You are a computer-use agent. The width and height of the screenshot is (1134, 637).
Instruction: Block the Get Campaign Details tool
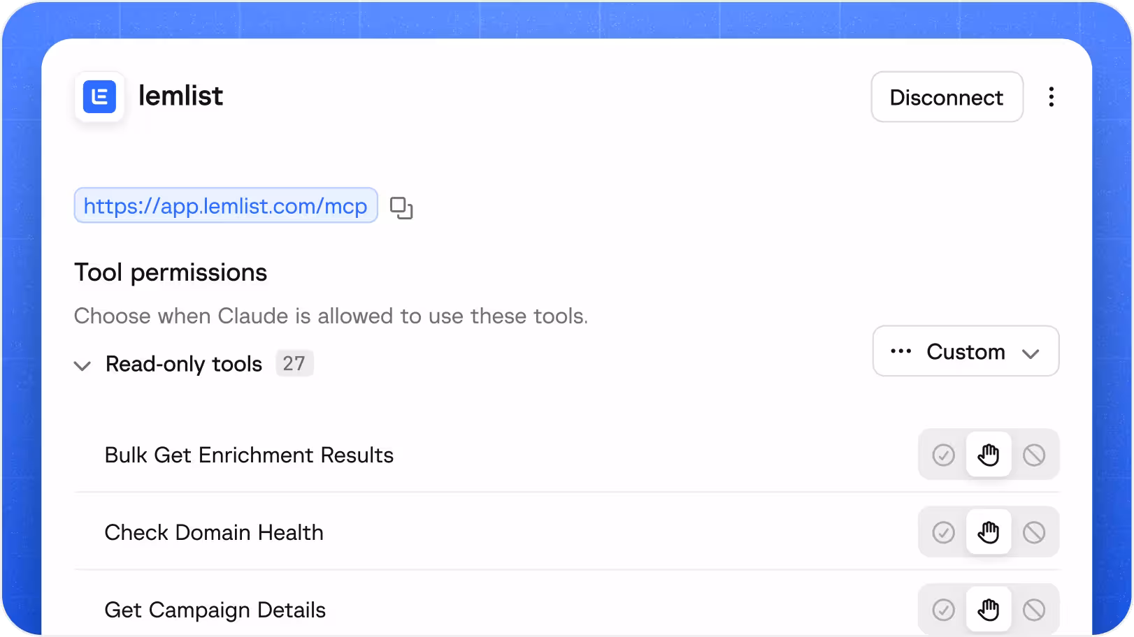pyautogui.click(x=1034, y=610)
